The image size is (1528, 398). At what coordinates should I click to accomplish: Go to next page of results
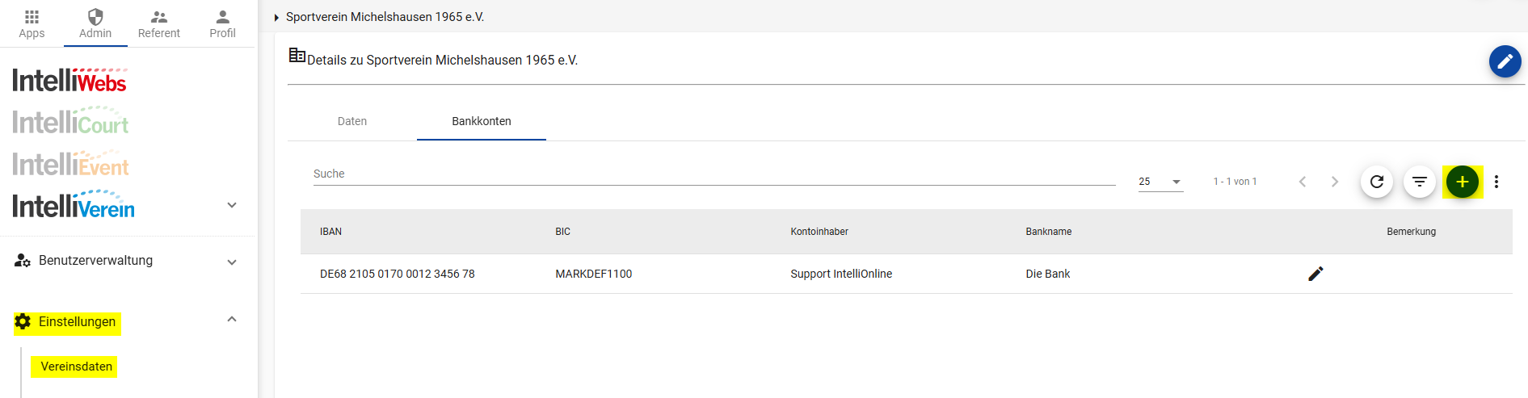[x=1335, y=182]
